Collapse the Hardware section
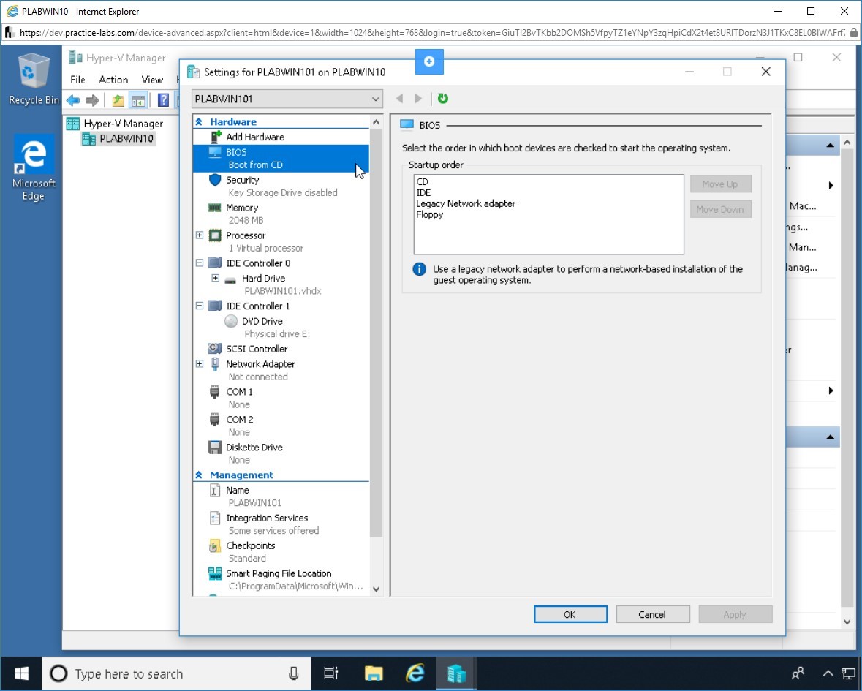The width and height of the screenshot is (862, 691). (199, 122)
